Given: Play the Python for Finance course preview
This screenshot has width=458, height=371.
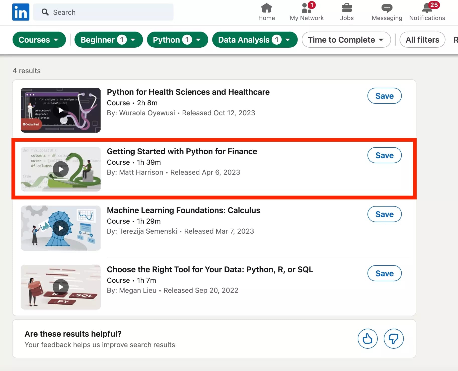Looking at the screenshot, I should (x=60, y=169).
